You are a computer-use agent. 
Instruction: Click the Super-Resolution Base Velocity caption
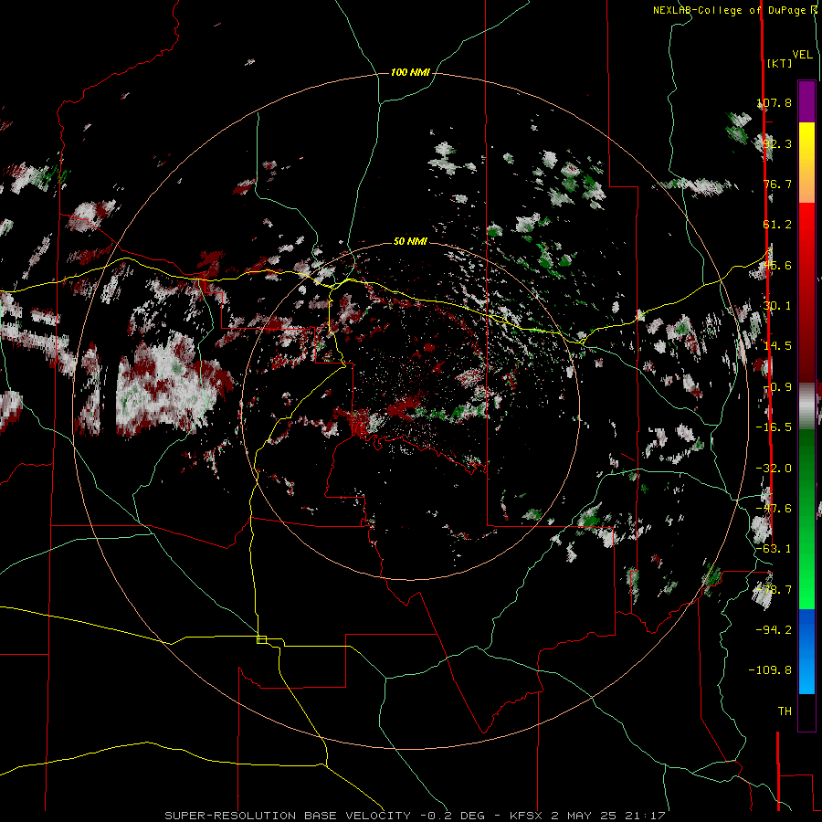(x=415, y=816)
